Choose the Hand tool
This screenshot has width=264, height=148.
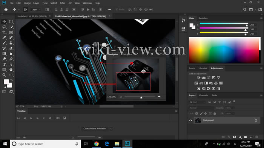pyautogui.click(x=11, y=69)
